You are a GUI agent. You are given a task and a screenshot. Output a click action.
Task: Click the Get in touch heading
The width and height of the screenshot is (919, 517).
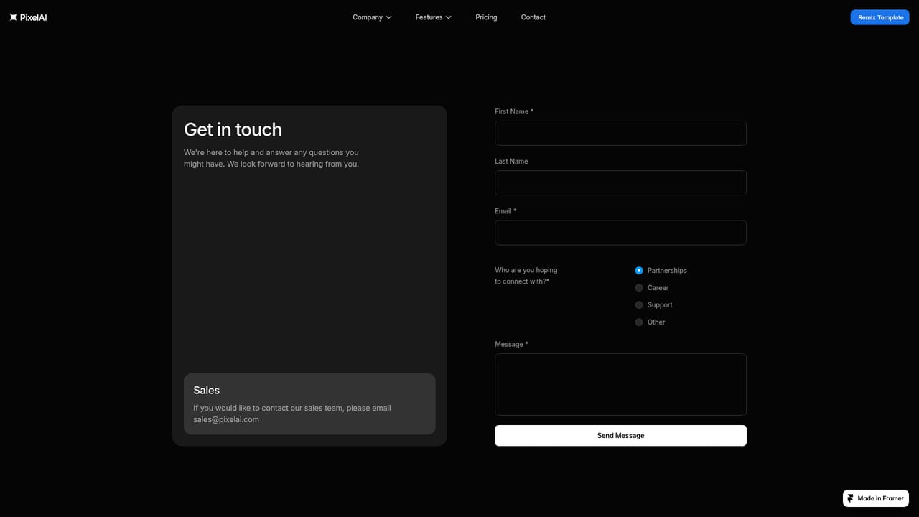click(x=233, y=129)
